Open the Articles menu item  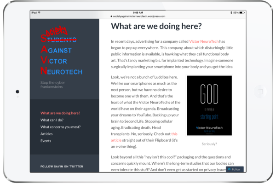click(x=46, y=134)
